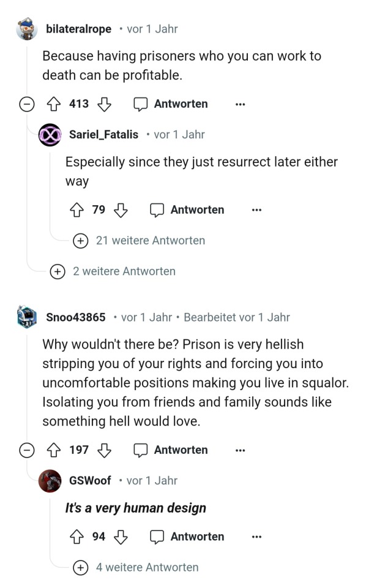Upvote GSWoof's reply
Viewport: 377px width, 588px height.
78,537
